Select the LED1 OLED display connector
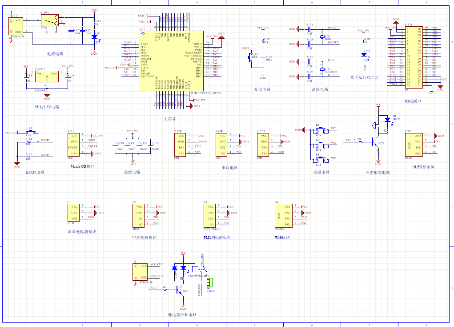454x327 pixels. [x=414, y=145]
